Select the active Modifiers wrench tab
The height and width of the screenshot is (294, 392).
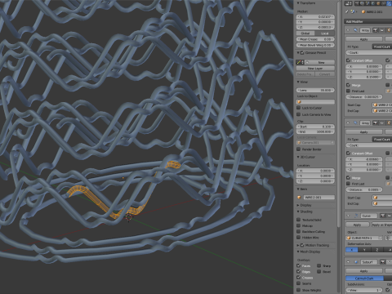(x=389, y=3)
